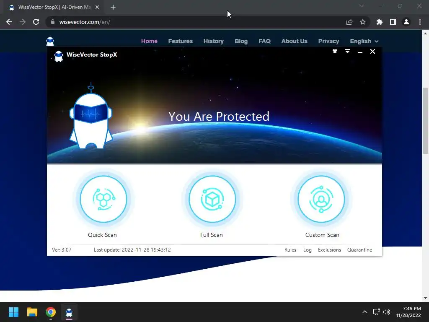Image resolution: width=429 pixels, height=322 pixels.
Task: Open the Rules link
Action: (x=290, y=250)
